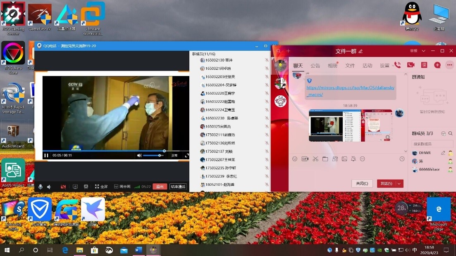This screenshot has width=456, height=256.
Task: Switch to the 公告 tab
Action: 315,66
